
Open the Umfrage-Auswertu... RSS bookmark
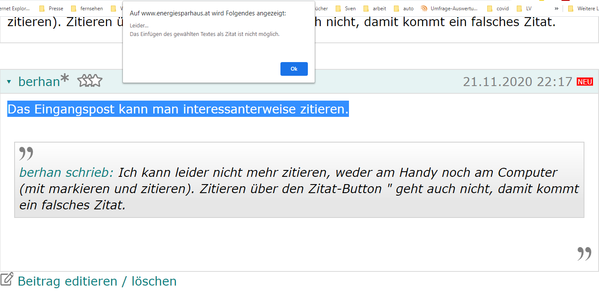click(x=450, y=8)
